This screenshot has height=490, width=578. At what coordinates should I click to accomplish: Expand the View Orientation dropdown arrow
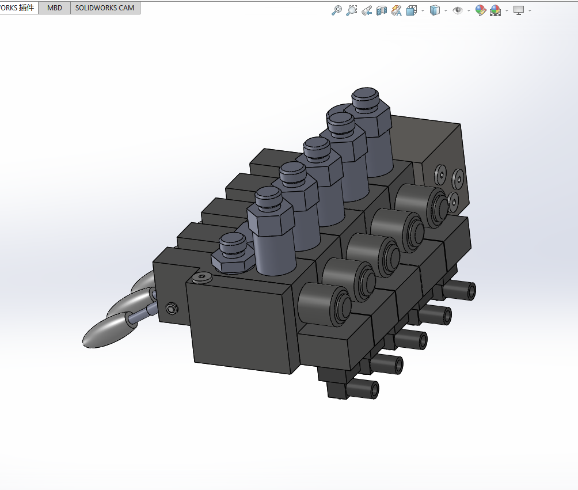(x=423, y=11)
